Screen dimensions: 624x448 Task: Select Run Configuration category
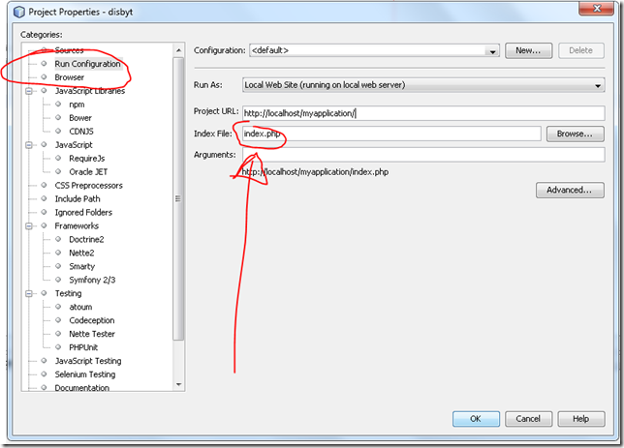pos(87,64)
